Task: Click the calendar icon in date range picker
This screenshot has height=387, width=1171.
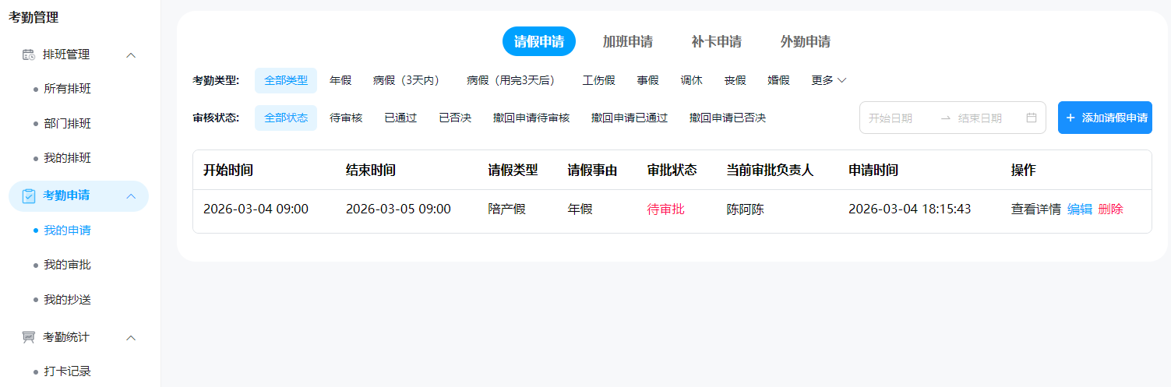Action: (x=1031, y=118)
